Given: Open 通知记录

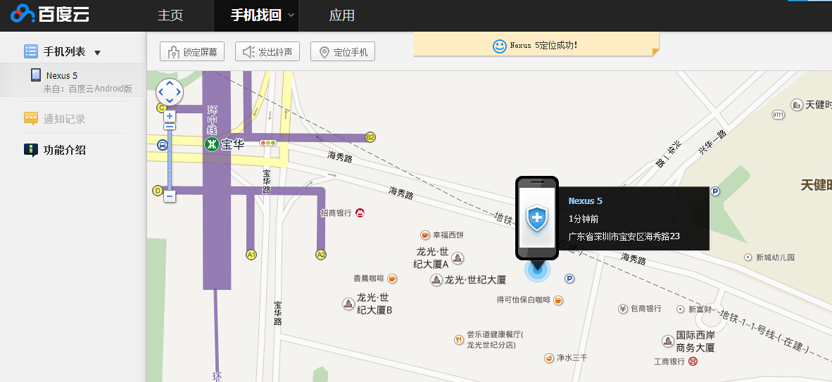Looking at the screenshot, I should click(64, 119).
